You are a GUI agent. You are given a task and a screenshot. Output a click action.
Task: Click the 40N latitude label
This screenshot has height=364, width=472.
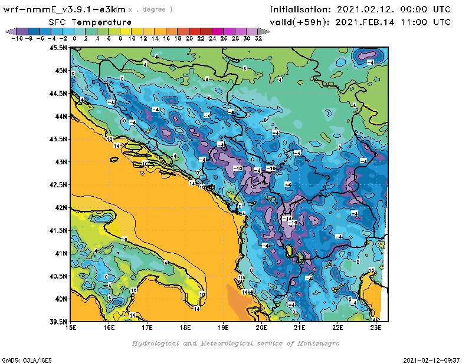click(61, 299)
